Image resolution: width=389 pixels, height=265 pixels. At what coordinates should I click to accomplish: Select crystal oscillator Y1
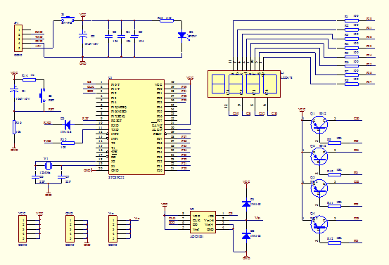tap(49, 165)
